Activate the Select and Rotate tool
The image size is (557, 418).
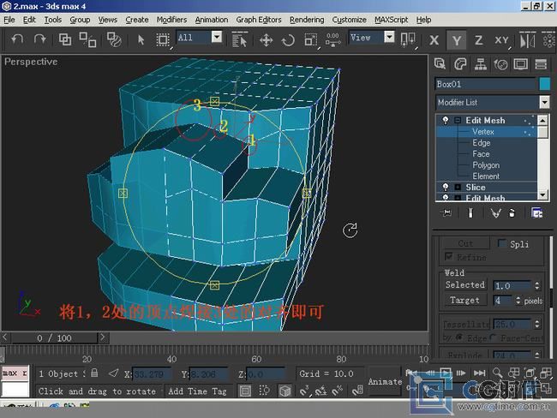click(x=288, y=40)
